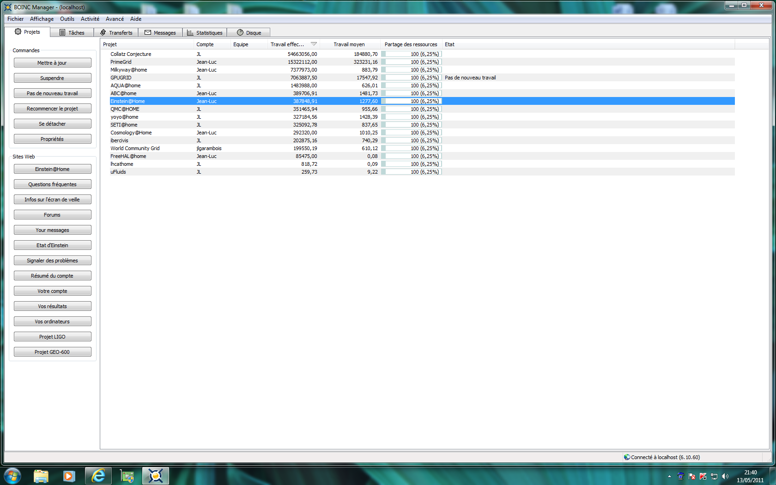This screenshot has height=485, width=776.
Task: Open Projet LIGO website
Action: tap(52, 337)
